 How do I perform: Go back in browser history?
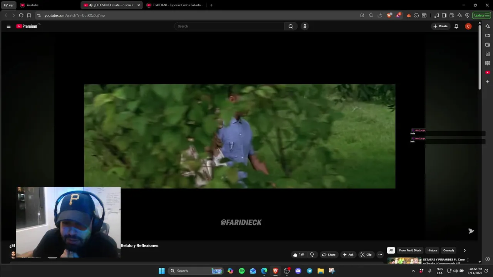point(6,15)
